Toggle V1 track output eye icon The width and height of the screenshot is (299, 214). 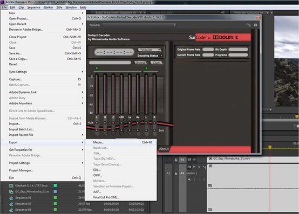pos(194,160)
